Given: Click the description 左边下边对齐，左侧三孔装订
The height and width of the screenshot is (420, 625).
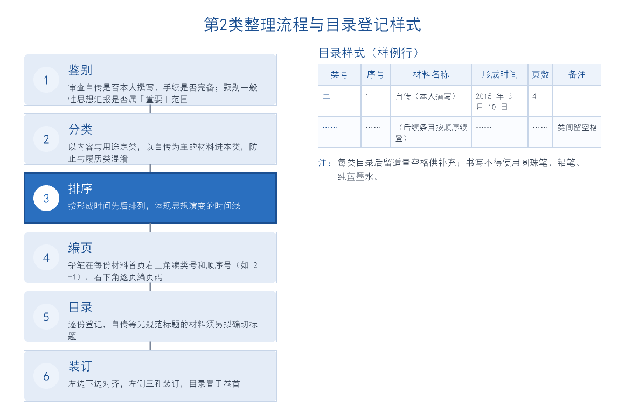Looking at the screenshot, I should pos(154,384).
